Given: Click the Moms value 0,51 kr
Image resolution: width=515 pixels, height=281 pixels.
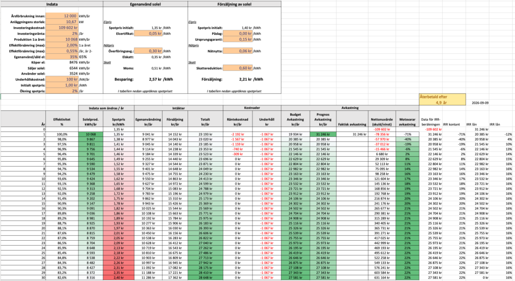Looking at the screenshot, I should tap(156, 68).
